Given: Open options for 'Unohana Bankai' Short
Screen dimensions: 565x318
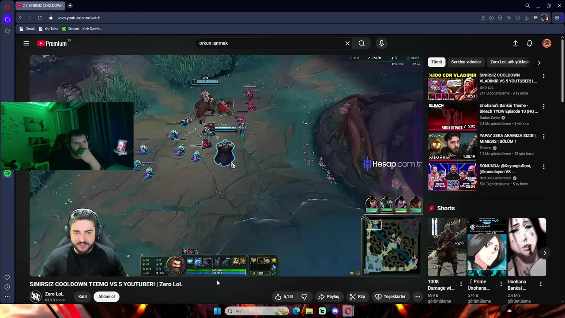Looking at the screenshot, I should 541,284.
